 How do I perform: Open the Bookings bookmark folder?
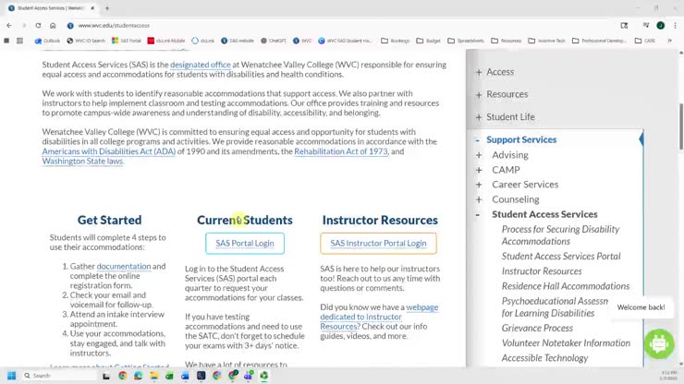(396, 41)
